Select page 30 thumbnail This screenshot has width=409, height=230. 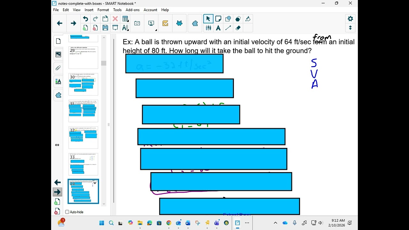(83, 84)
